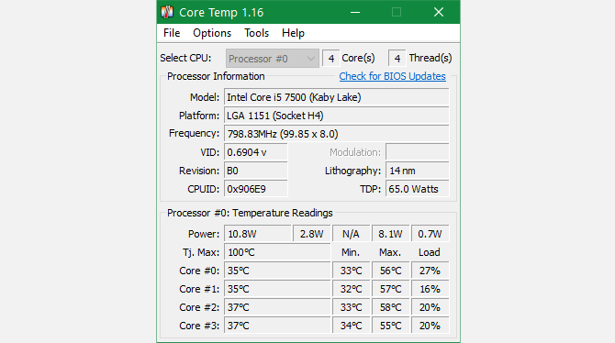Click the Platform field LGA 1151
This screenshot has width=615, height=343.
337,116
